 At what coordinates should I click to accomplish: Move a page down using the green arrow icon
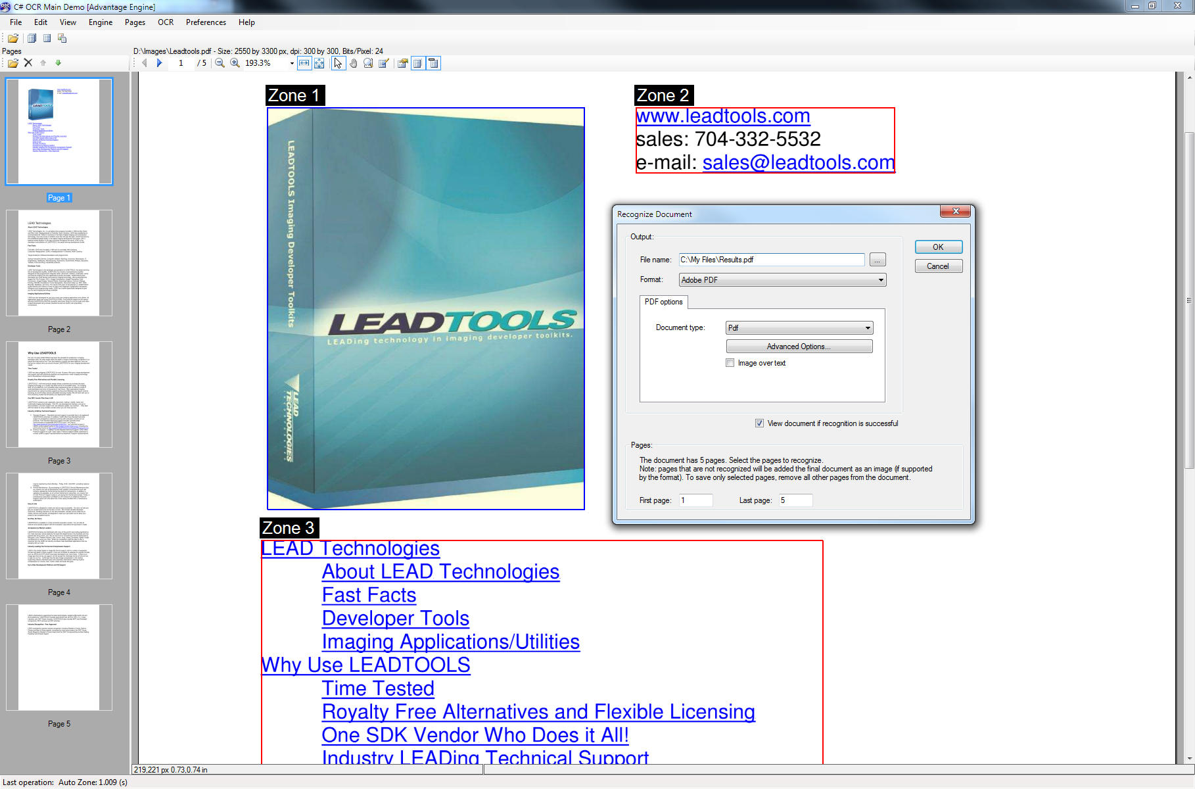point(59,62)
